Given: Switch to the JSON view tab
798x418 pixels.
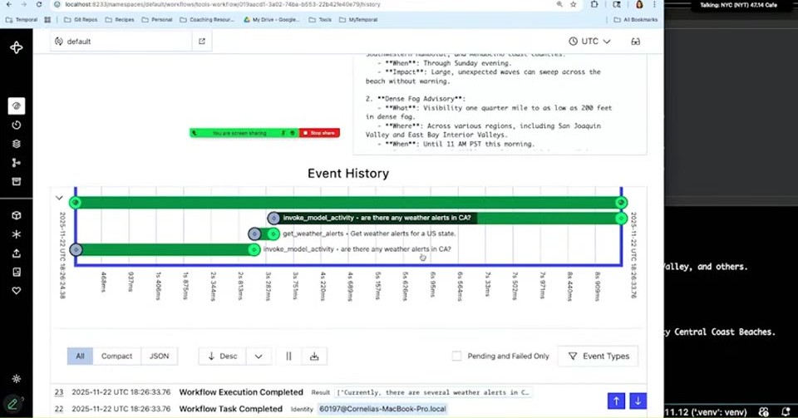Looking at the screenshot, I should tap(159, 357).
